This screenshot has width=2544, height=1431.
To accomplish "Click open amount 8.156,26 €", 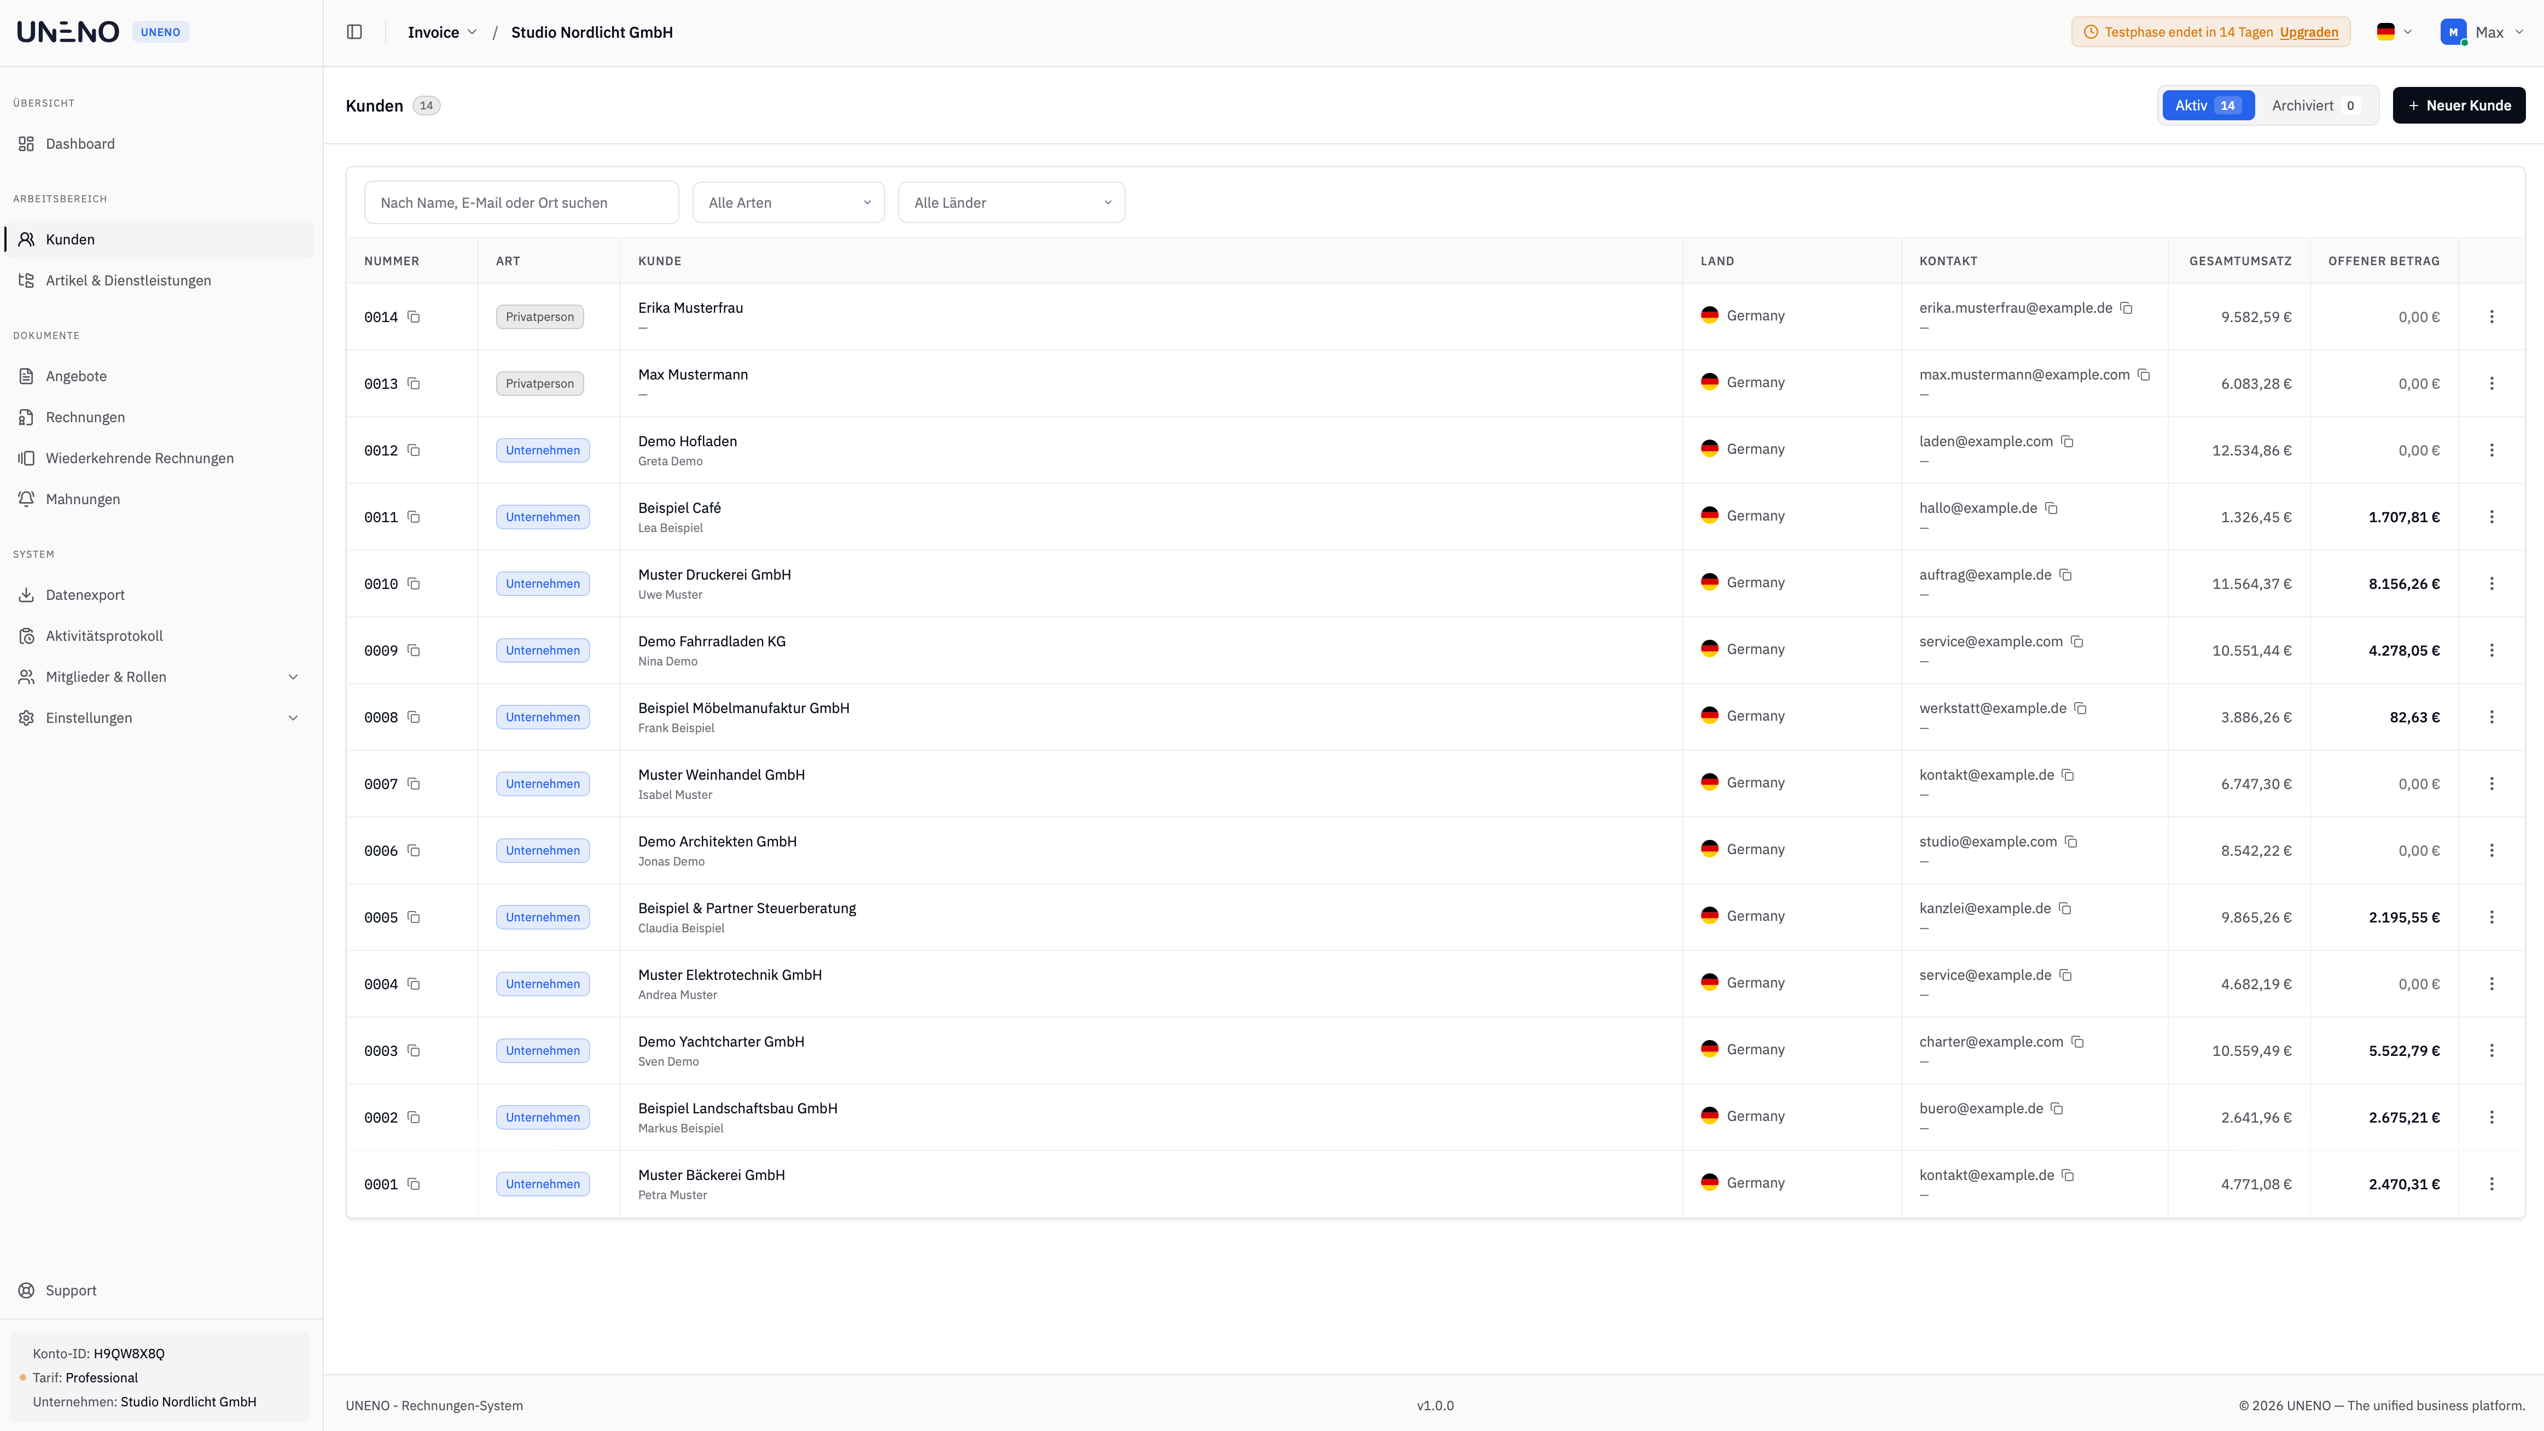I will pos(2404,583).
